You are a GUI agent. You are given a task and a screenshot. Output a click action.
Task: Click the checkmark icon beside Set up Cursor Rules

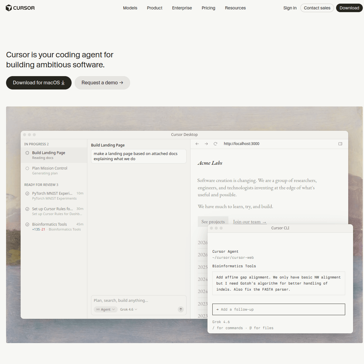click(x=27, y=209)
